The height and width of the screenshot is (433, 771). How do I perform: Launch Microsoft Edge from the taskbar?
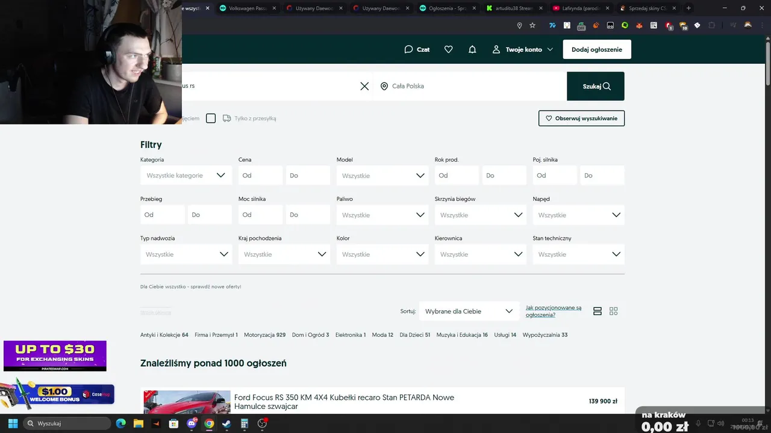point(121,423)
